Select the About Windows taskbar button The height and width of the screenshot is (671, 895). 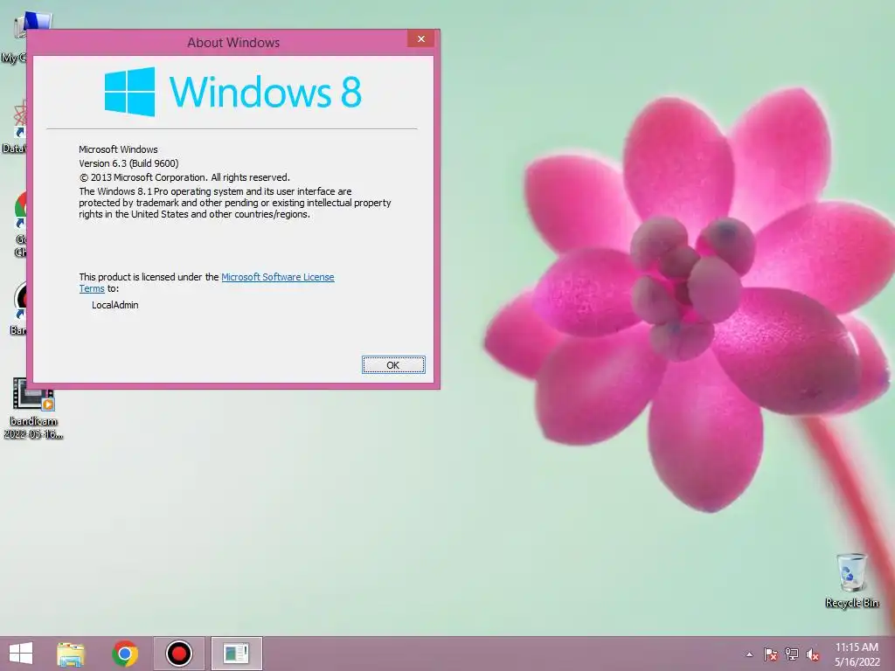coord(236,654)
